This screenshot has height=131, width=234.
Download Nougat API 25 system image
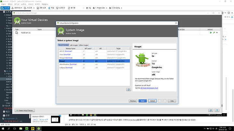[69, 58]
